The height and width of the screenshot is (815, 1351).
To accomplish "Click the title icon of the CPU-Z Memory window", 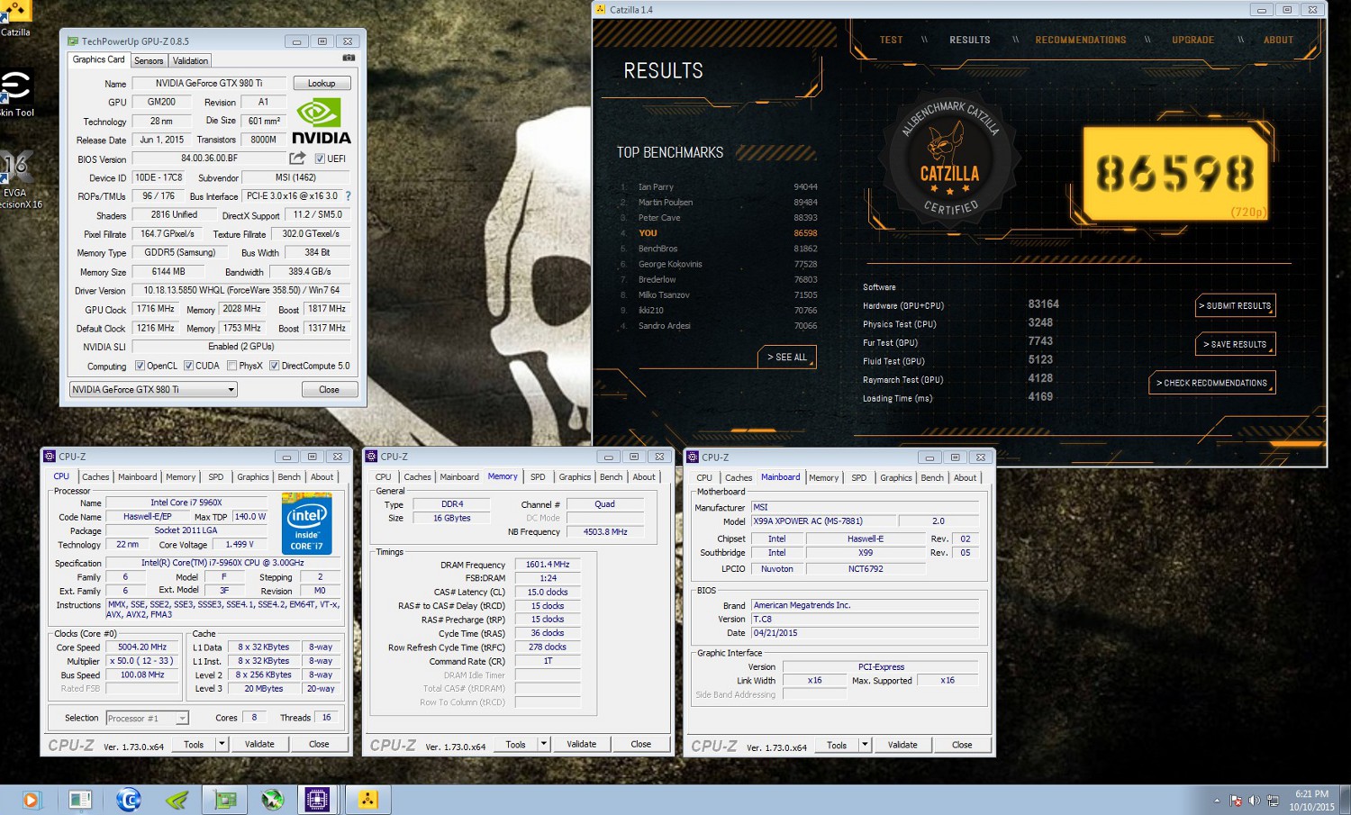I will pyautogui.click(x=371, y=457).
